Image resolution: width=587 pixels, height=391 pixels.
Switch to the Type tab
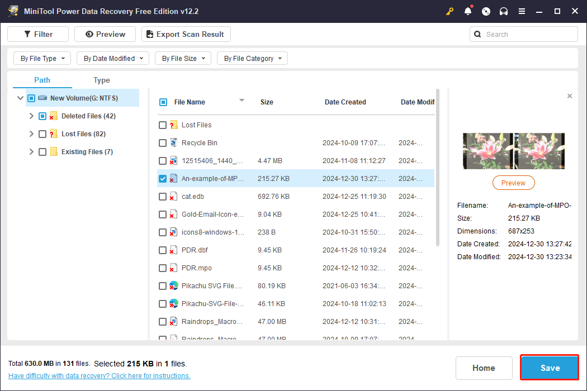click(101, 80)
